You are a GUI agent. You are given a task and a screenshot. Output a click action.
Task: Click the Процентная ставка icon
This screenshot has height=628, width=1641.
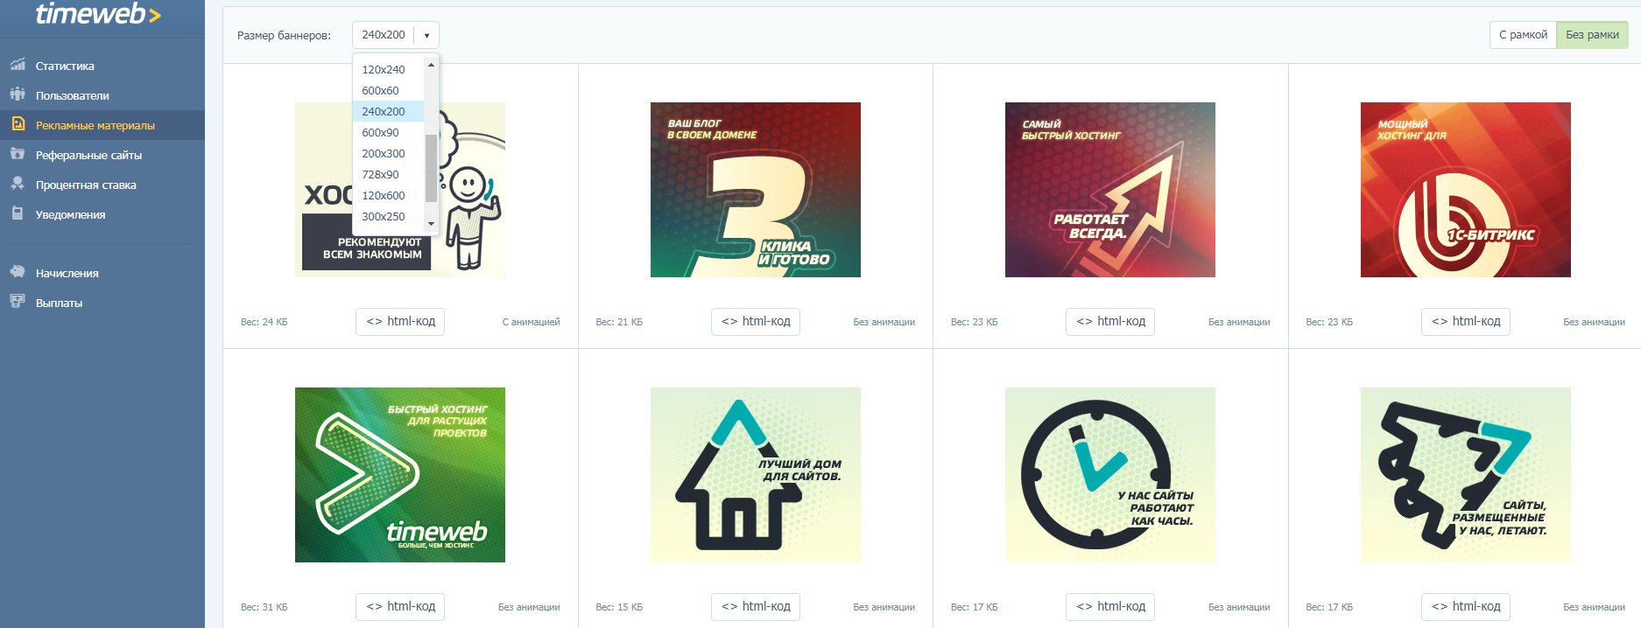click(x=18, y=184)
